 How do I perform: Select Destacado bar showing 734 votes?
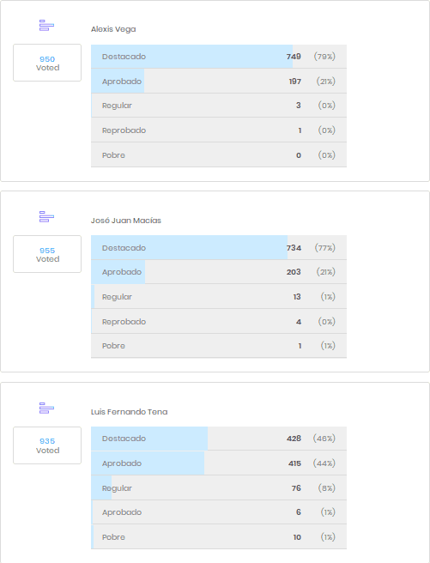click(219, 248)
